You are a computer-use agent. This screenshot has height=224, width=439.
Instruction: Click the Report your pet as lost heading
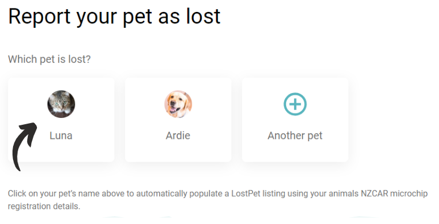(115, 17)
